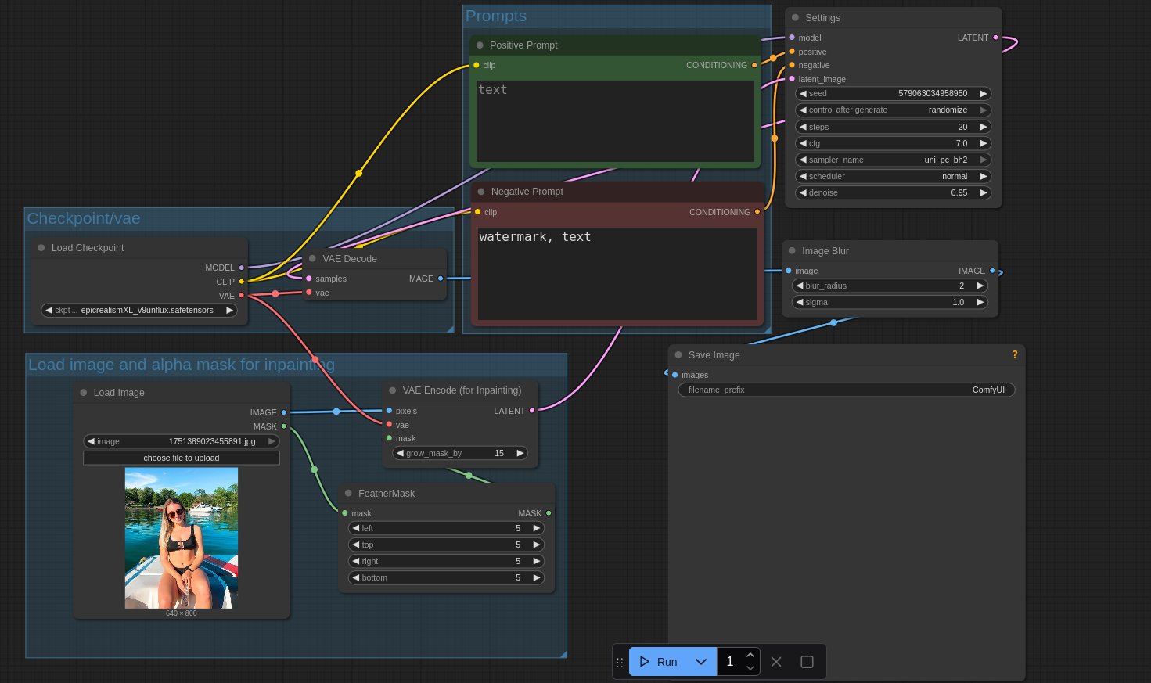Viewport: 1151px width, 683px height.
Task: Decrease sigma with left arrow
Action: click(800, 302)
